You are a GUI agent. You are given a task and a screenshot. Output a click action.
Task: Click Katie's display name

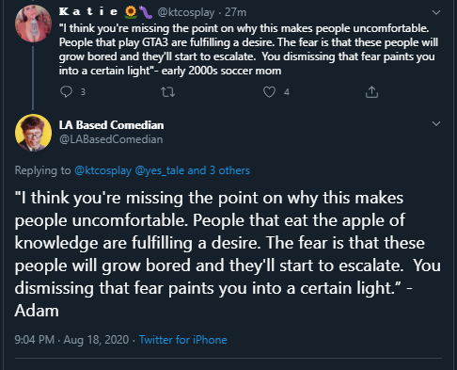pos(88,12)
